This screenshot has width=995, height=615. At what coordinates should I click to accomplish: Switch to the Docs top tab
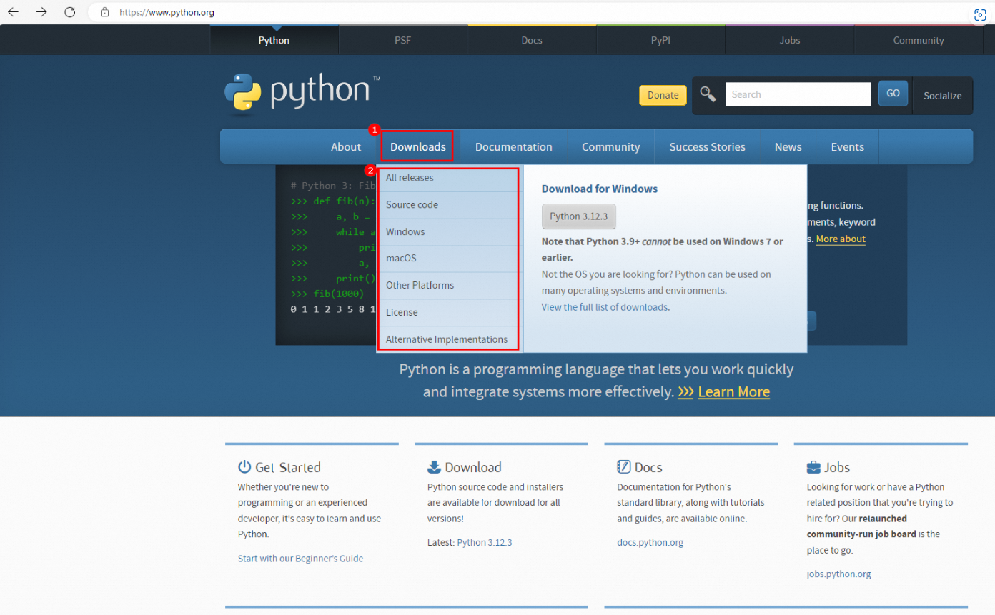point(532,41)
